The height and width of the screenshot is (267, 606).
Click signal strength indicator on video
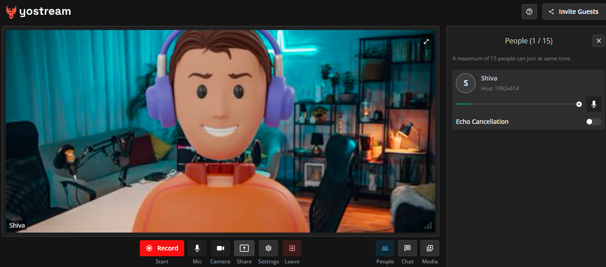pos(428,225)
